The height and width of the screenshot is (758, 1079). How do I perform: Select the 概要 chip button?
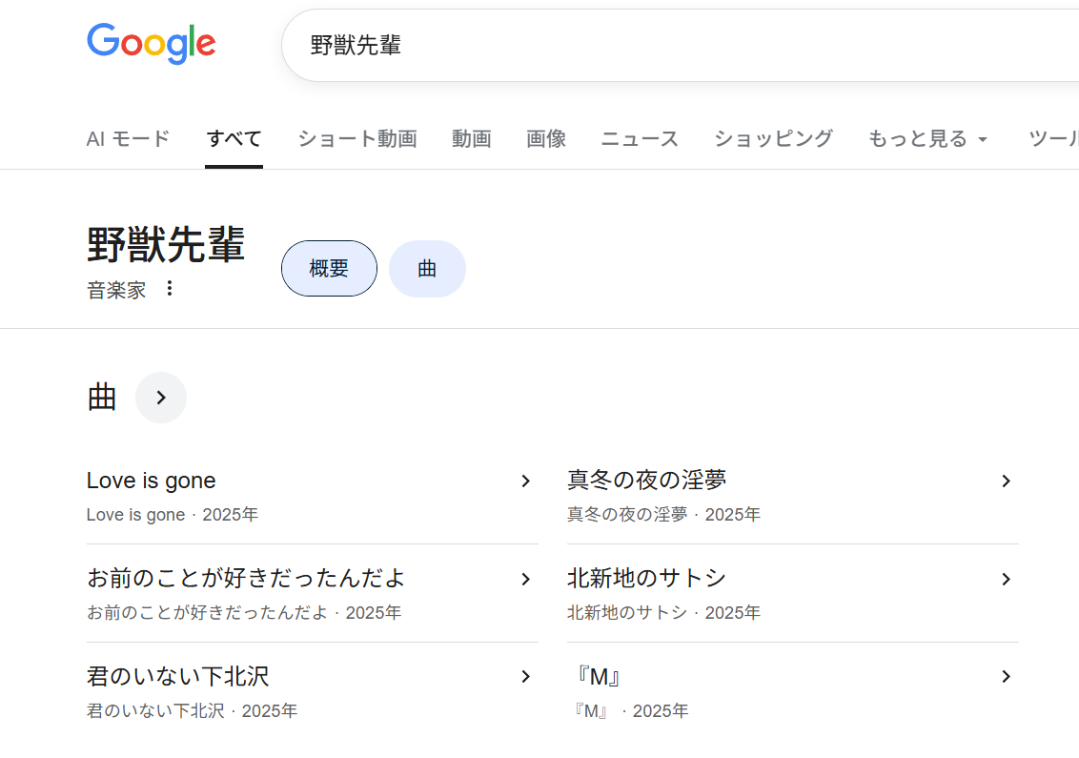tap(329, 269)
